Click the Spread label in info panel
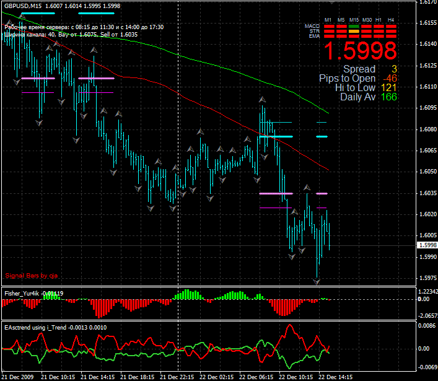 pos(359,69)
